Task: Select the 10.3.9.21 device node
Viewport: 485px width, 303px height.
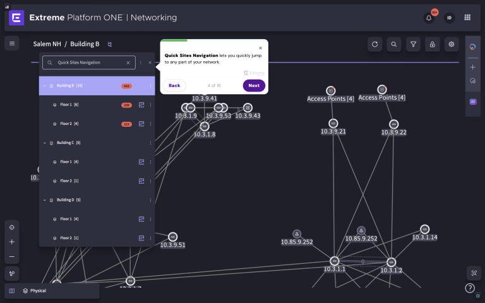Action: 333,123
